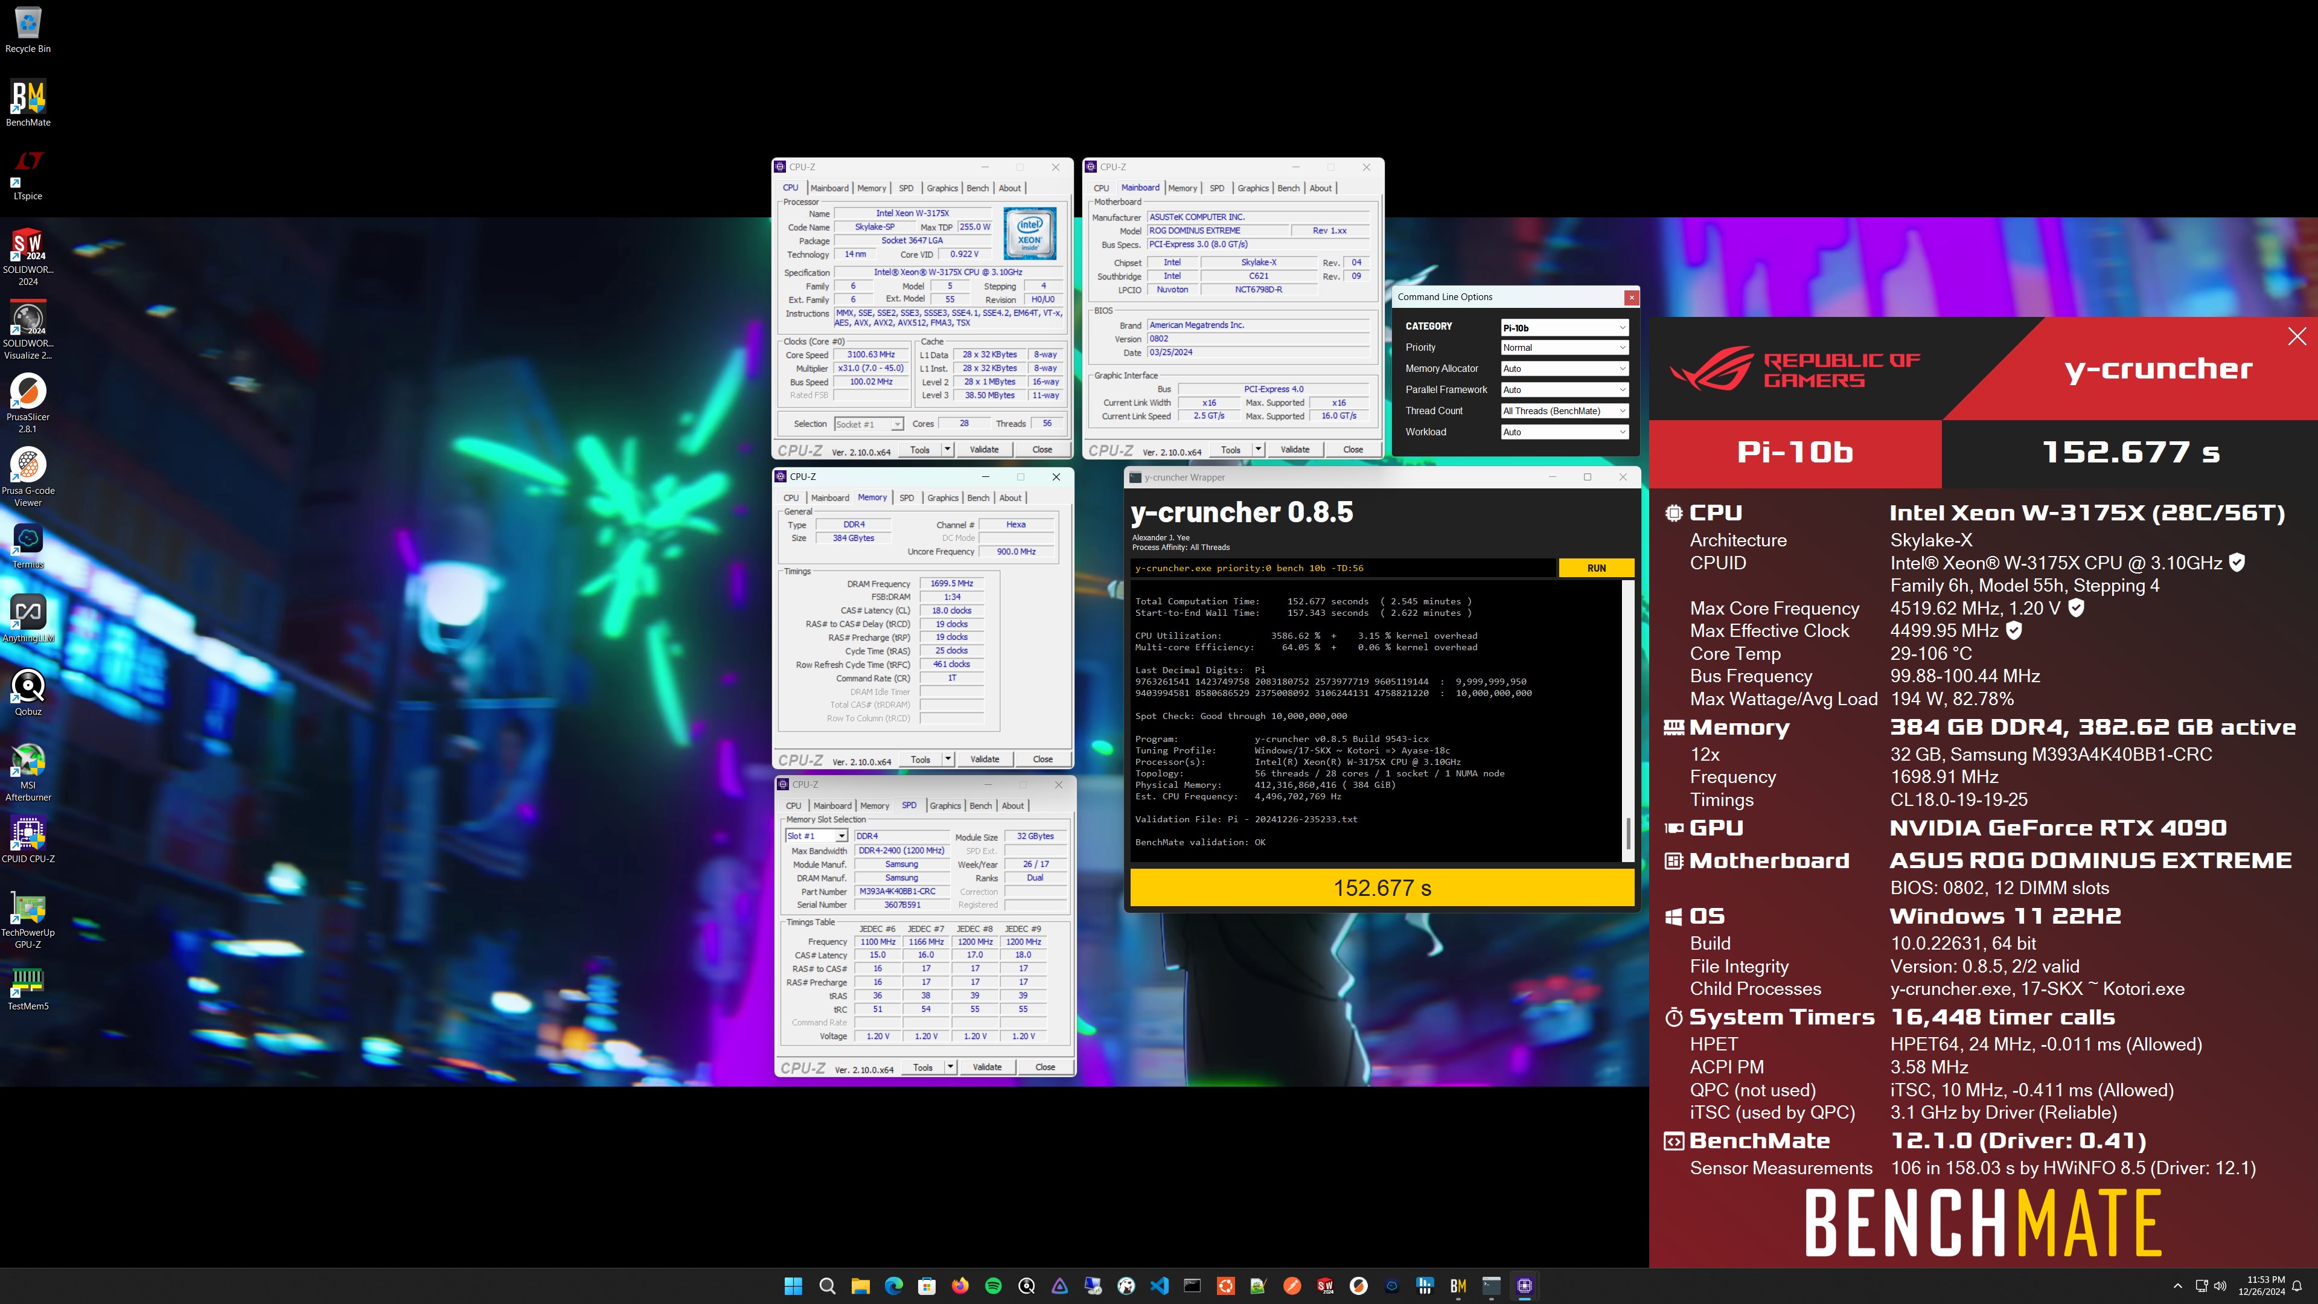The image size is (2318, 1304).
Task: Expand the Memory Allocator dropdown
Action: [x=1564, y=369]
